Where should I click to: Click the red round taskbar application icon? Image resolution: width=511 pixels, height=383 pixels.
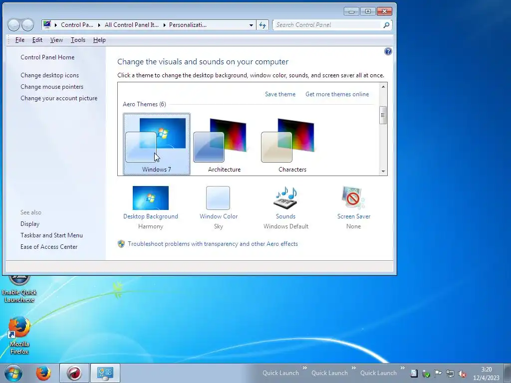pos(74,373)
